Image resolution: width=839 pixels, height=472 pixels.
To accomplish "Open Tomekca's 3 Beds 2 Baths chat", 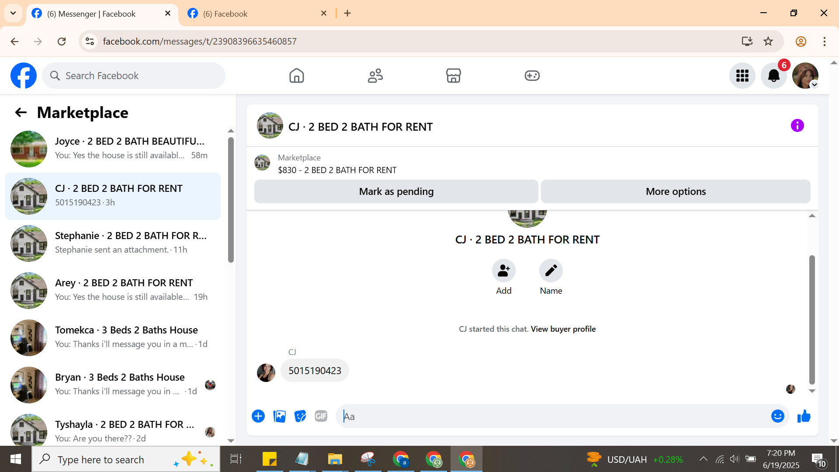I will pos(113,338).
